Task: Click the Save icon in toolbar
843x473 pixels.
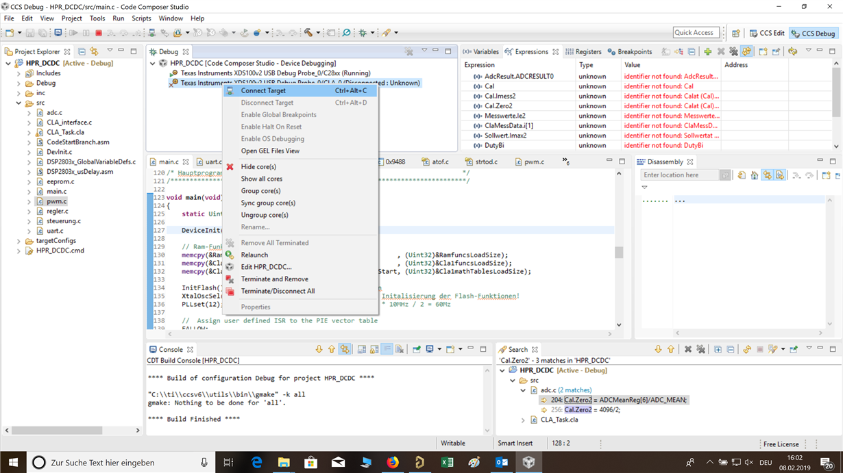Action: click(30, 33)
